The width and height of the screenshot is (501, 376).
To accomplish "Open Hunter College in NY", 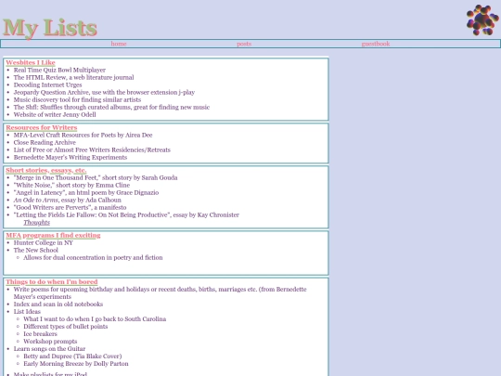I will click(x=44, y=242).
